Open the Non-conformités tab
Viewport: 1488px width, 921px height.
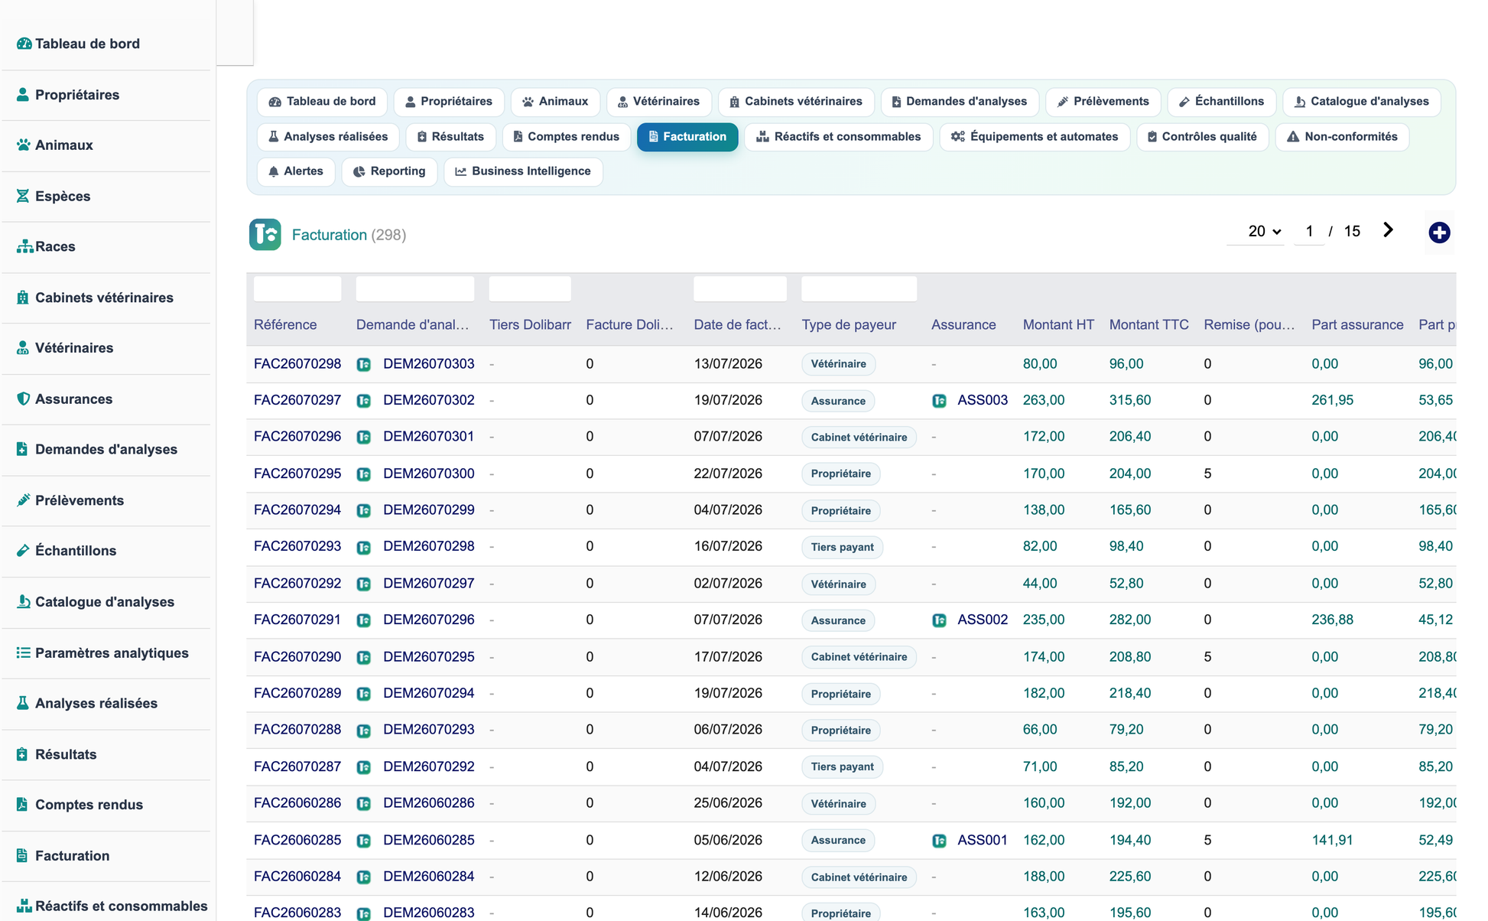pos(1342,137)
